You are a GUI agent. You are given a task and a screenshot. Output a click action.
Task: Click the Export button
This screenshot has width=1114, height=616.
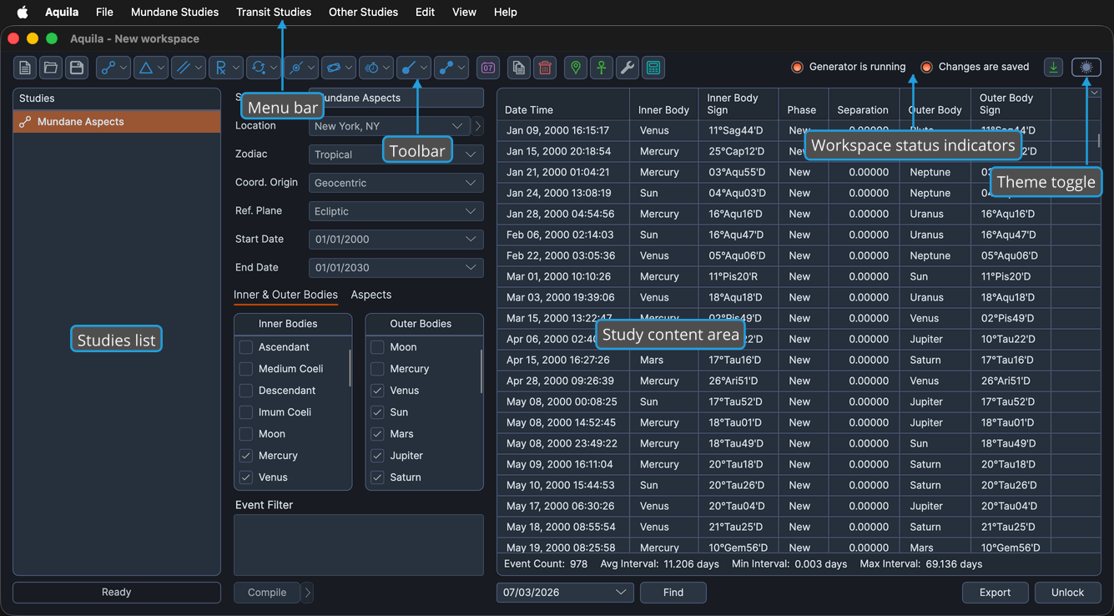(x=995, y=593)
